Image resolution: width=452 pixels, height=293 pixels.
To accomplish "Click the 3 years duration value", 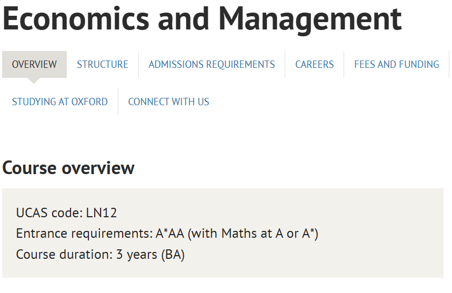I will pyautogui.click(x=136, y=255).
